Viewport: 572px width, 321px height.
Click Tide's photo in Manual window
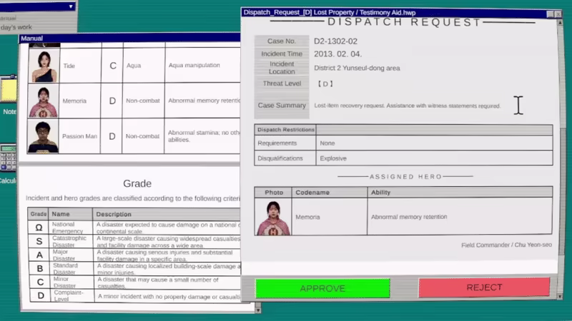[44, 66]
